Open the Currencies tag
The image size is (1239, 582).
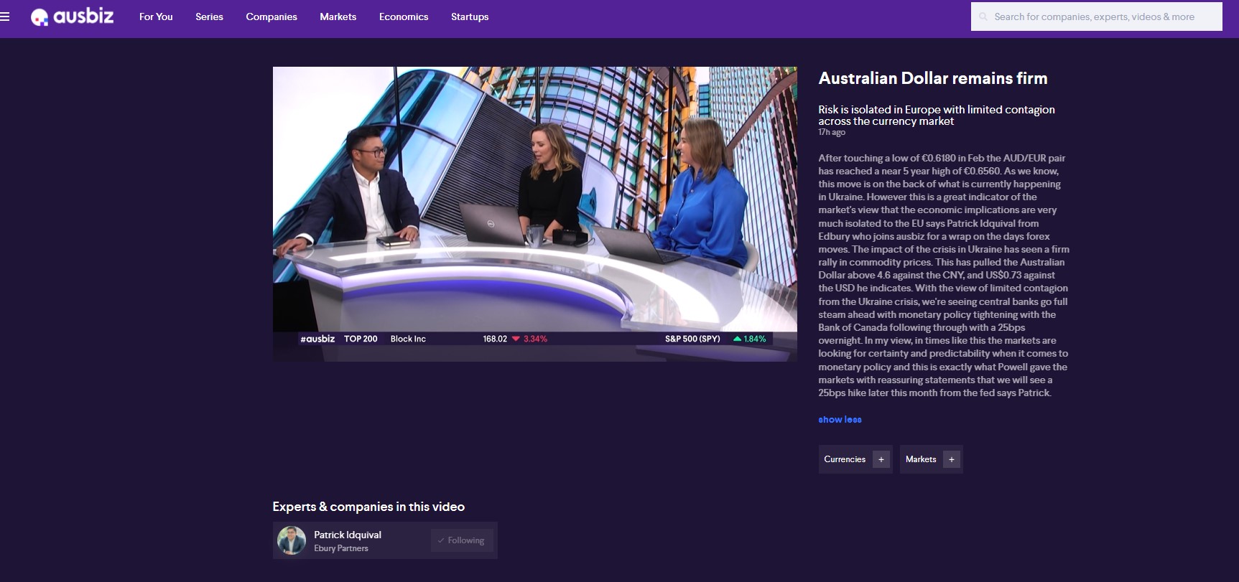coord(845,459)
